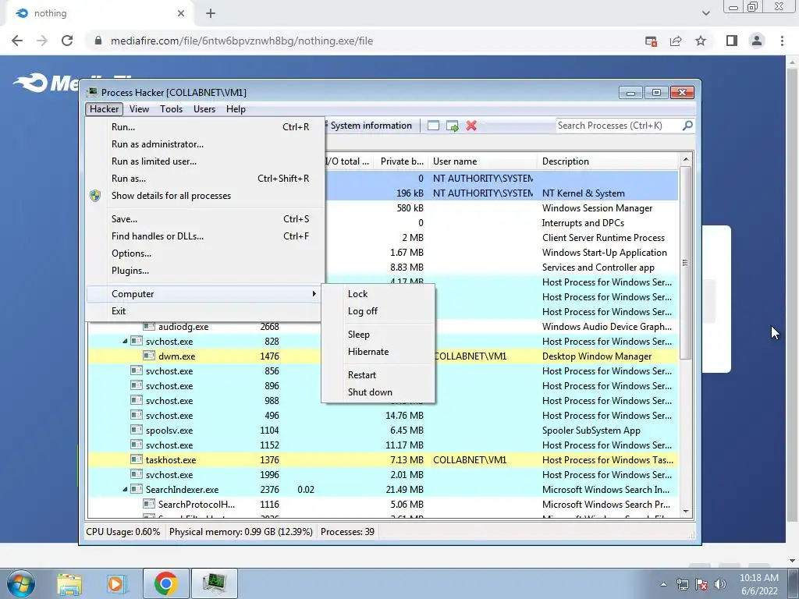
Task: Click SearchProtocolH... process icon
Action: tap(149, 505)
